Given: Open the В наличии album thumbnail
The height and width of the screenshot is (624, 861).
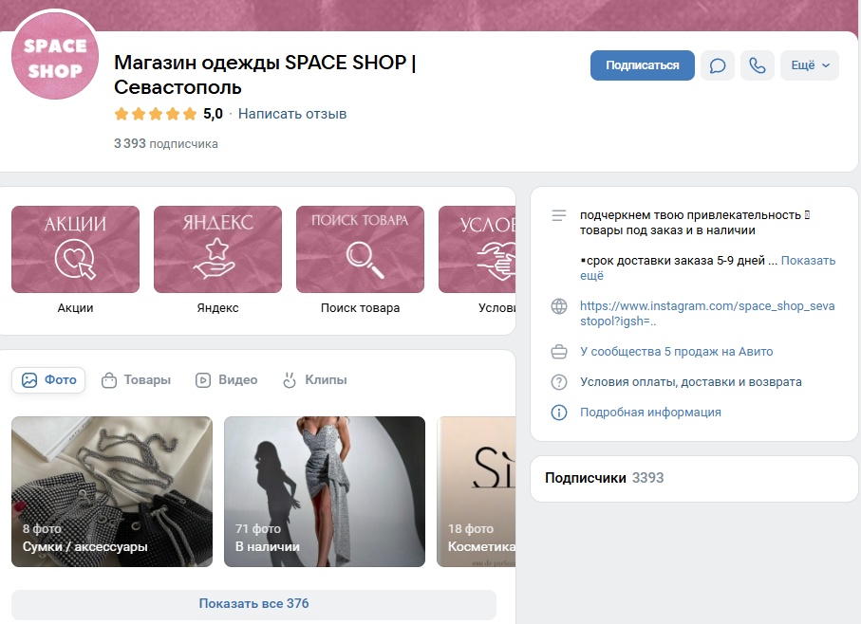Looking at the screenshot, I should (324, 491).
